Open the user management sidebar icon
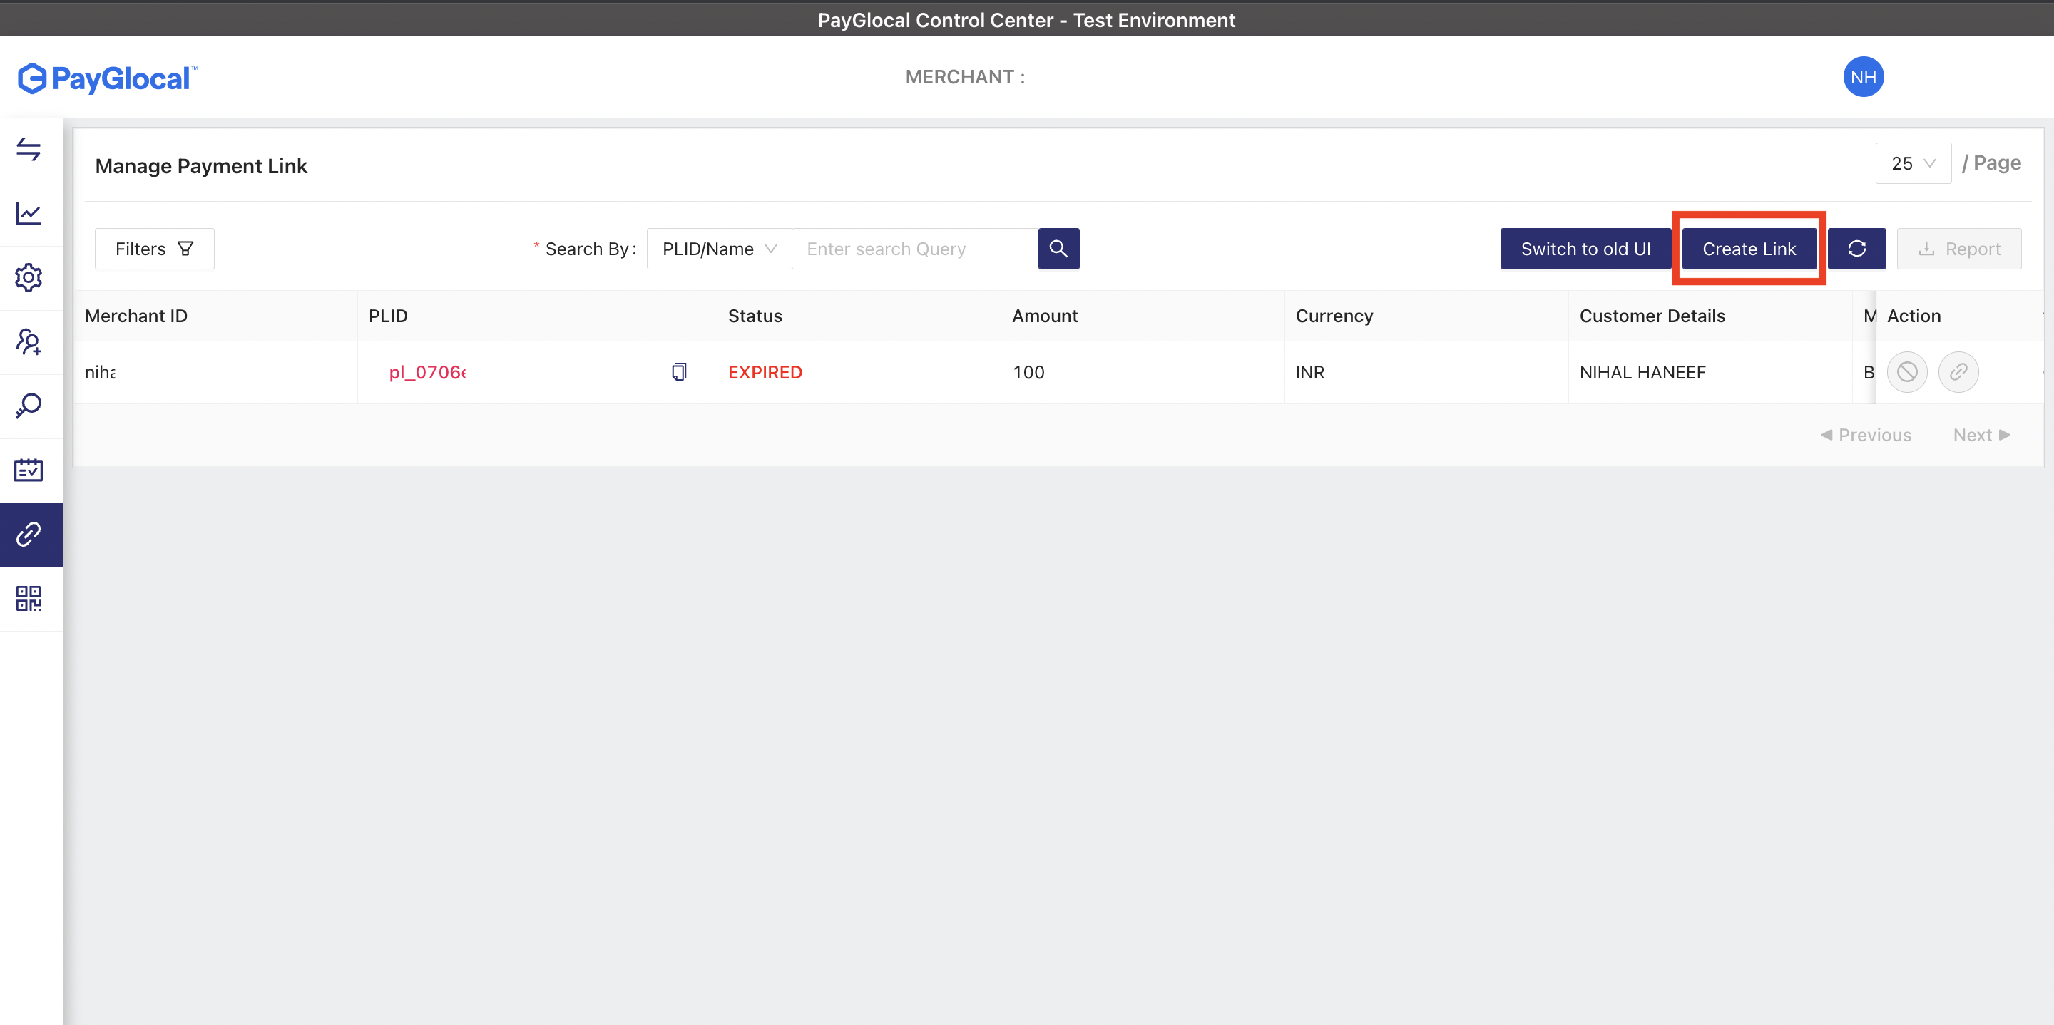Screen dimensions: 2054x1025 [x=29, y=342]
